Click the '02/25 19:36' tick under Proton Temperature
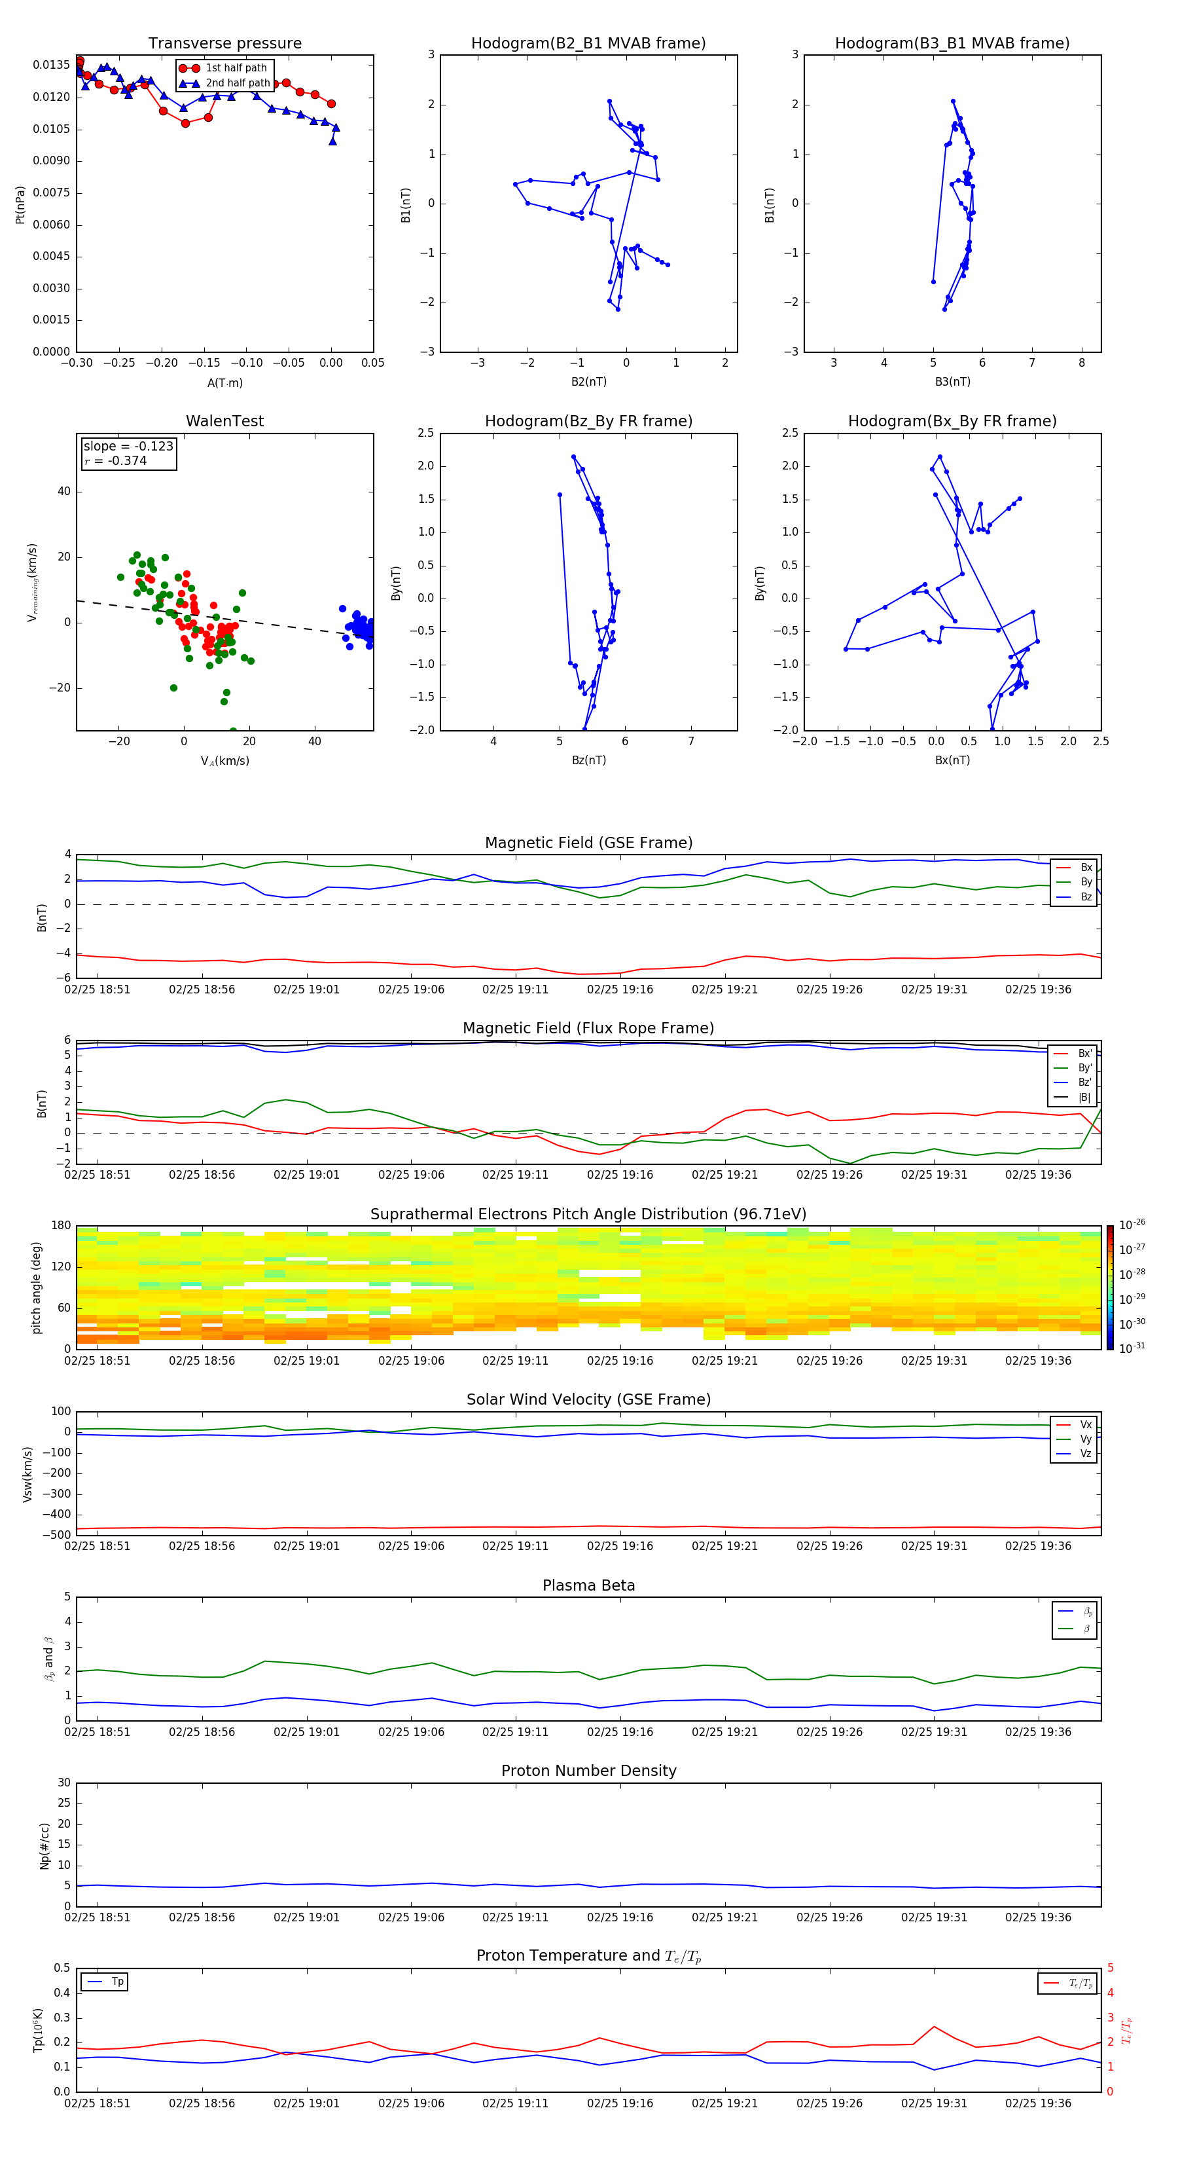 coord(1038,2103)
